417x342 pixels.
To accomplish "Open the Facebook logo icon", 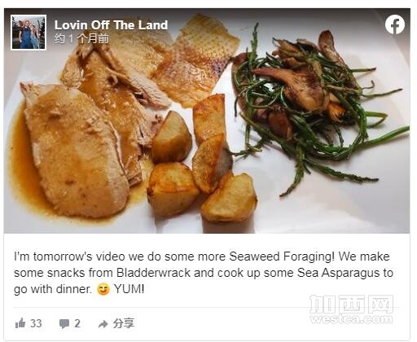I will [x=395, y=24].
